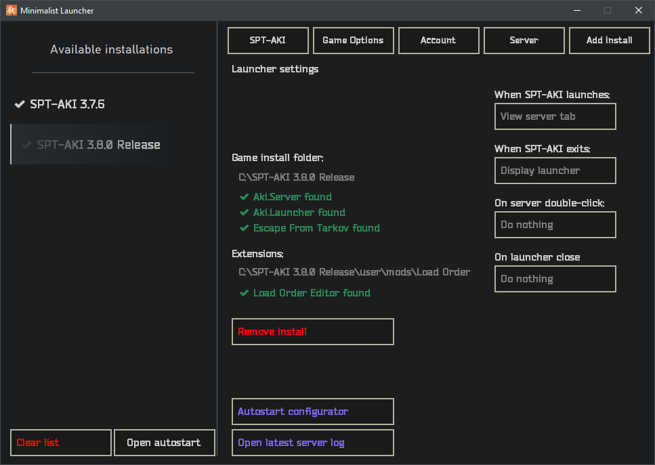Click the Extensions: label
Screen dimensions: 655x465
(x=258, y=254)
